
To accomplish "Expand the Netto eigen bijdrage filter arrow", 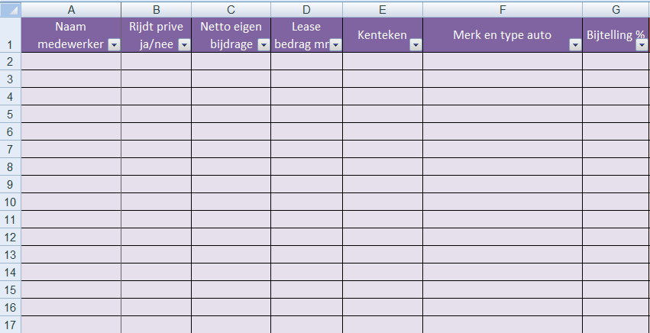I will 264,45.
